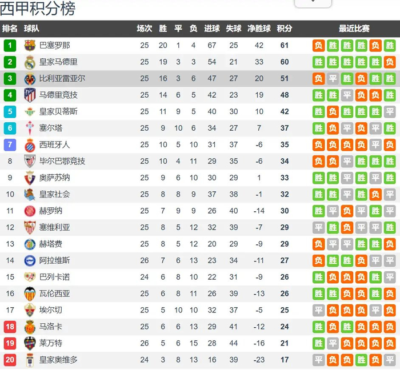Click the Barcelona (巴塞罗那) team crest
The image size is (400, 370).
[30, 46]
